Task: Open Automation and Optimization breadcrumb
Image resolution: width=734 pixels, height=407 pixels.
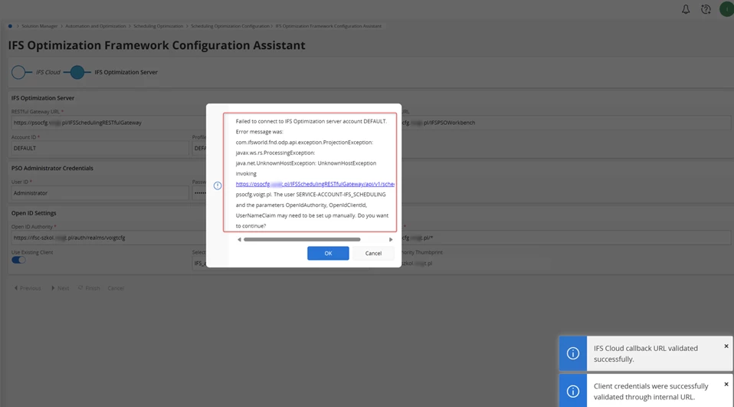Action: tap(96, 26)
